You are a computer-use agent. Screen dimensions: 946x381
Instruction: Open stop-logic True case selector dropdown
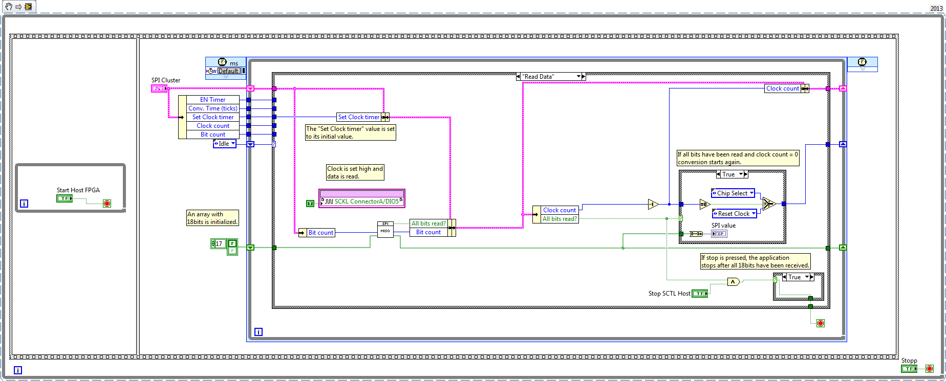point(807,277)
